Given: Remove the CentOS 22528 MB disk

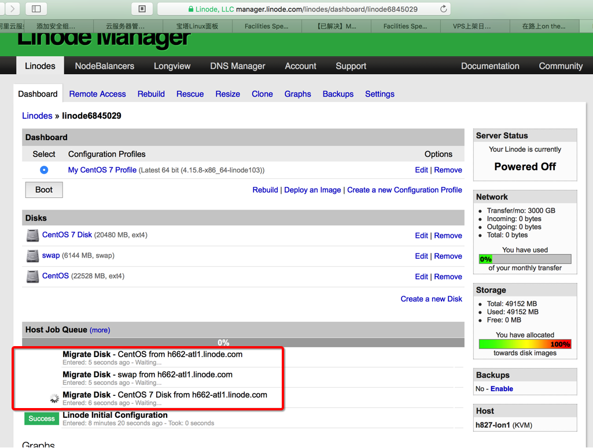Looking at the screenshot, I should pos(448,277).
